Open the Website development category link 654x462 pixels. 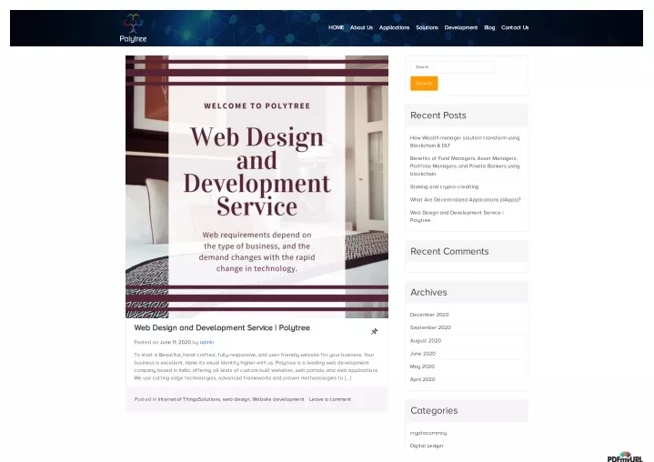[x=277, y=399]
